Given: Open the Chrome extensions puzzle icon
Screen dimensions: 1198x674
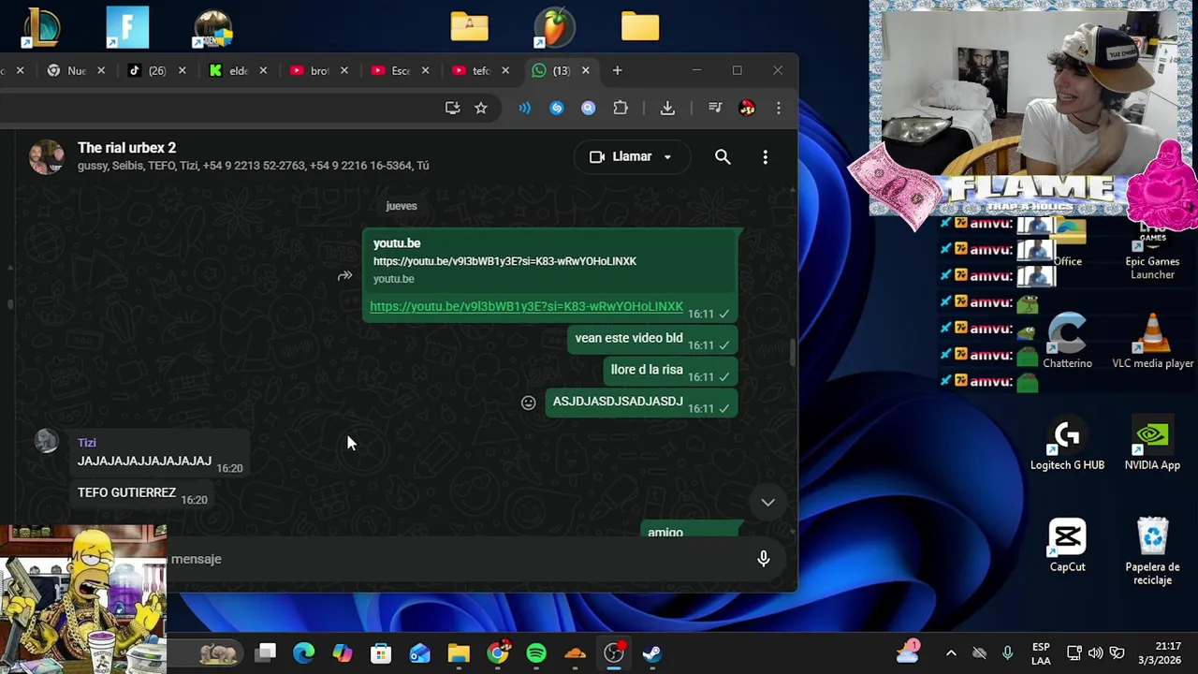Looking at the screenshot, I should point(621,109).
